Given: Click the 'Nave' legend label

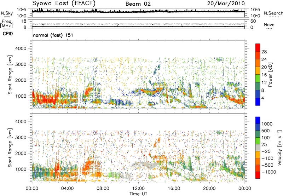Looking at the screenshot, I should tap(269, 24).
